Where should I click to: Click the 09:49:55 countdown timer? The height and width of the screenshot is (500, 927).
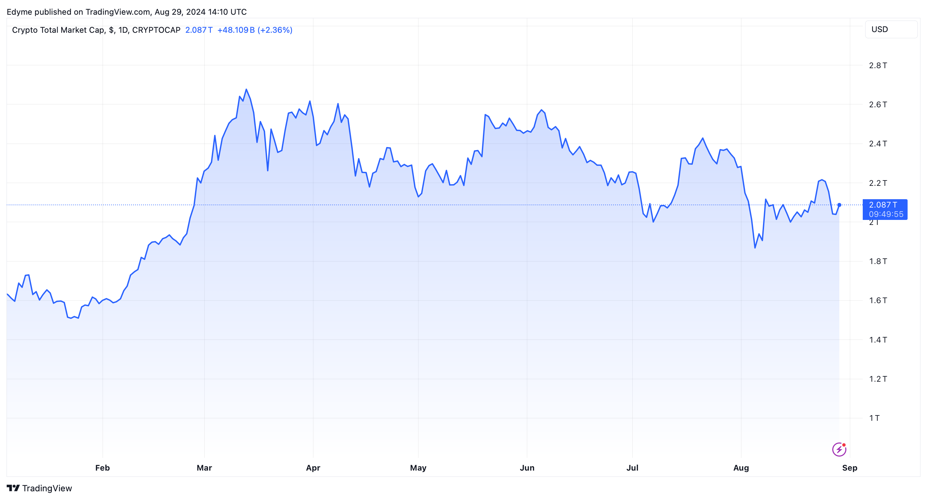pyautogui.click(x=886, y=214)
